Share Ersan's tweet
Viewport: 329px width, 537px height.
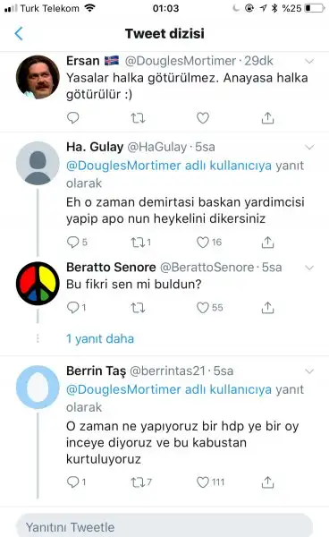pyautogui.click(x=268, y=118)
